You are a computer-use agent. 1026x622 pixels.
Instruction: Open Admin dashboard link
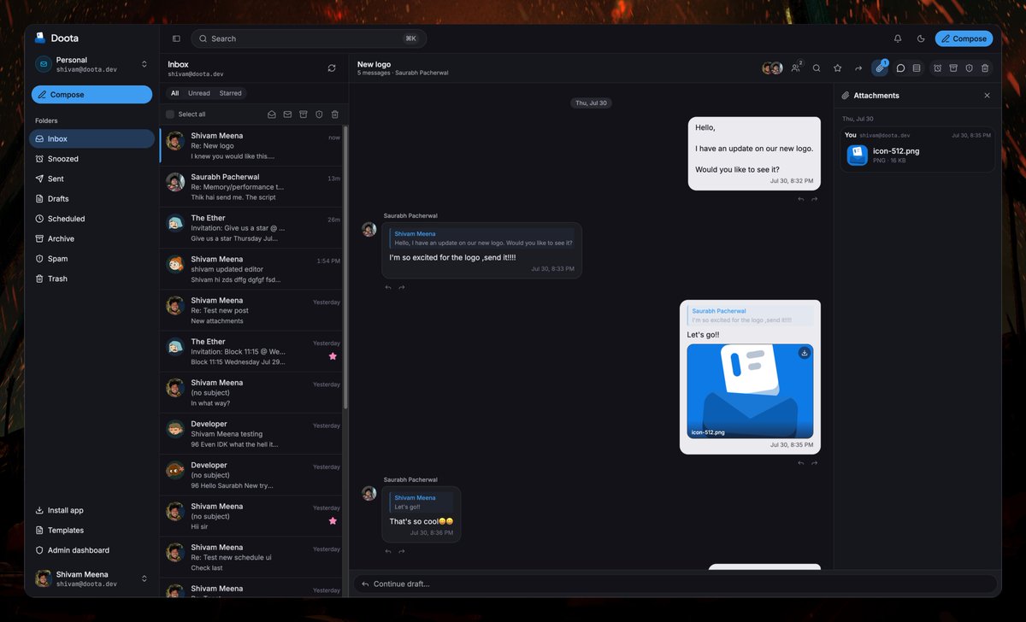coord(91,550)
